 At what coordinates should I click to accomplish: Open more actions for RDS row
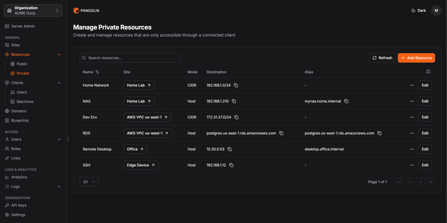click(x=412, y=133)
